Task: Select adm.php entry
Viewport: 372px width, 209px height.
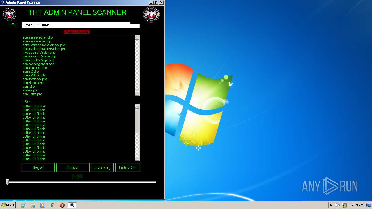Action: pos(29,87)
